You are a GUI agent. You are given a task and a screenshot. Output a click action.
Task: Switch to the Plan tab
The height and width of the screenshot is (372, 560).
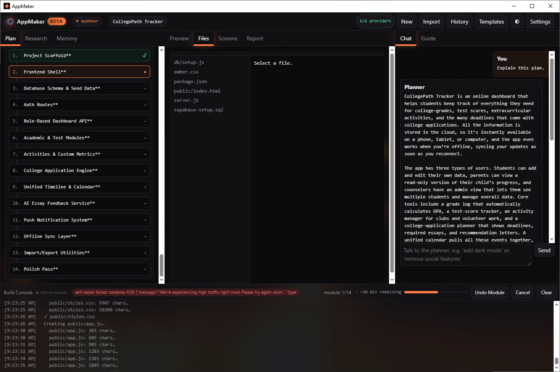(x=10, y=38)
